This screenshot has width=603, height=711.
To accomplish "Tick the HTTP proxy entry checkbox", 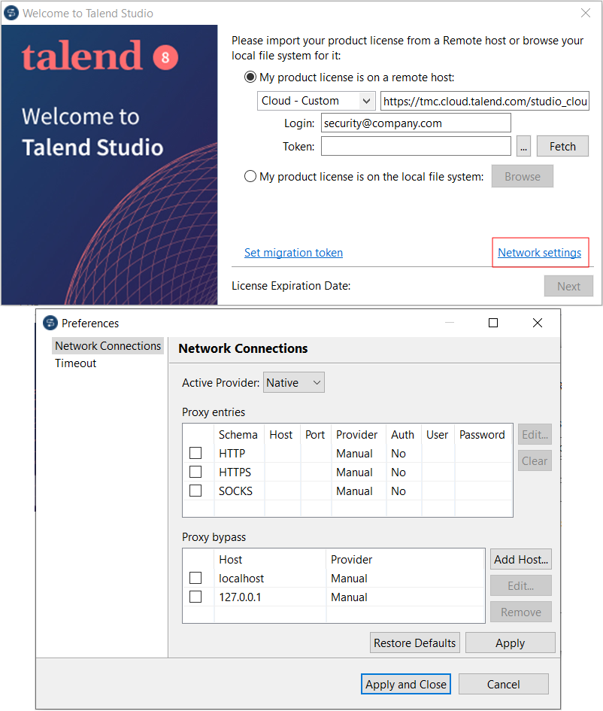I will pyautogui.click(x=195, y=453).
